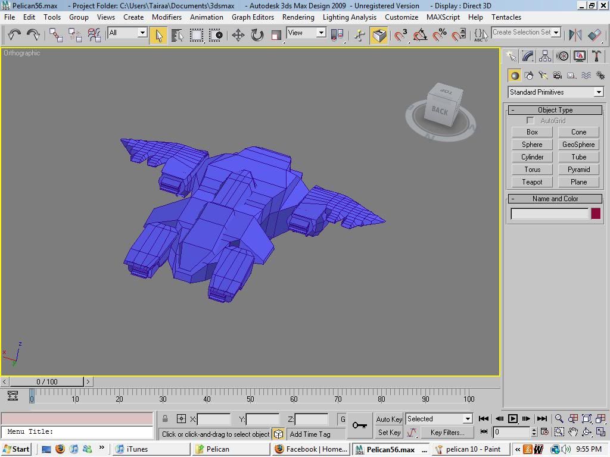The image size is (610, 457).
Task: Click the 0 / 100 time slider
Action: (46, 381)
